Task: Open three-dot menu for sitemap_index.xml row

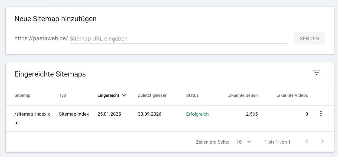Action: click(321, 114)
